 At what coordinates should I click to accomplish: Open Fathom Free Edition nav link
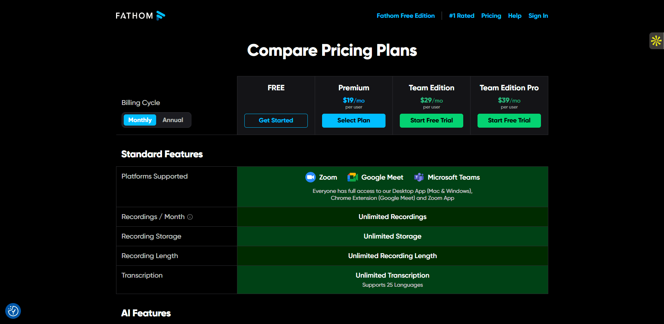click(x=406, y=16)
